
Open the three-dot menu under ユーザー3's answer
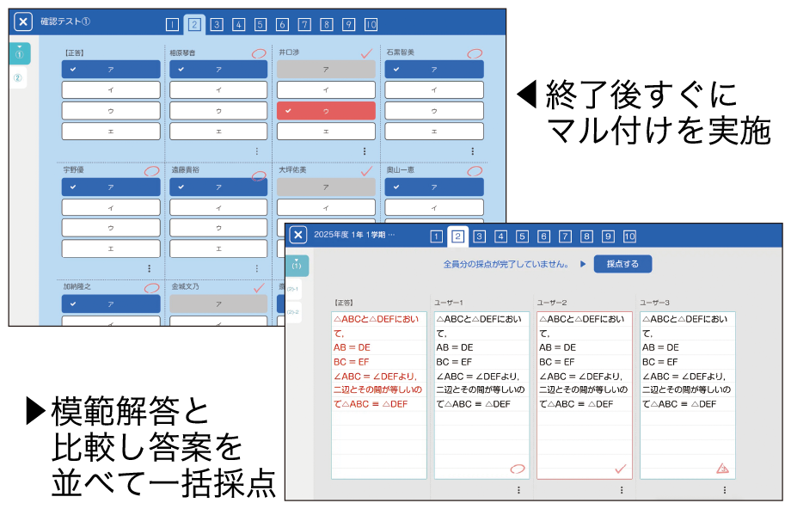coord(724,490)
